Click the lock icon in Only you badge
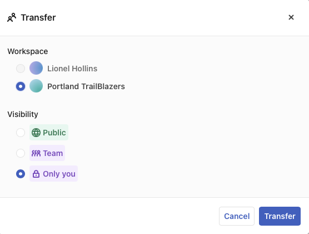309x234 pixels. (36, 174)
